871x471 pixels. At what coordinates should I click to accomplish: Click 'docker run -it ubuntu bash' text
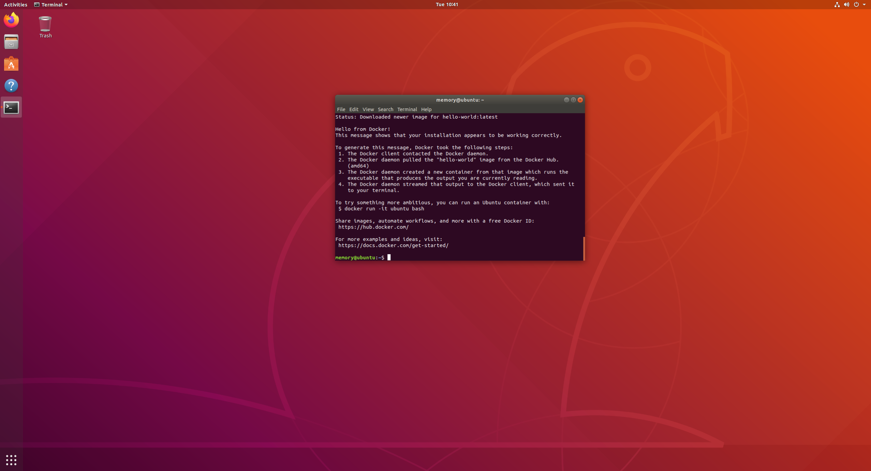point(384,209)
